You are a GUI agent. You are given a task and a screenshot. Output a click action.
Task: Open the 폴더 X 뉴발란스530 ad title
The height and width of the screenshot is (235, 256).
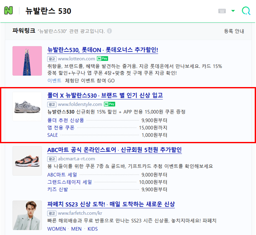(x=105, y=95)
